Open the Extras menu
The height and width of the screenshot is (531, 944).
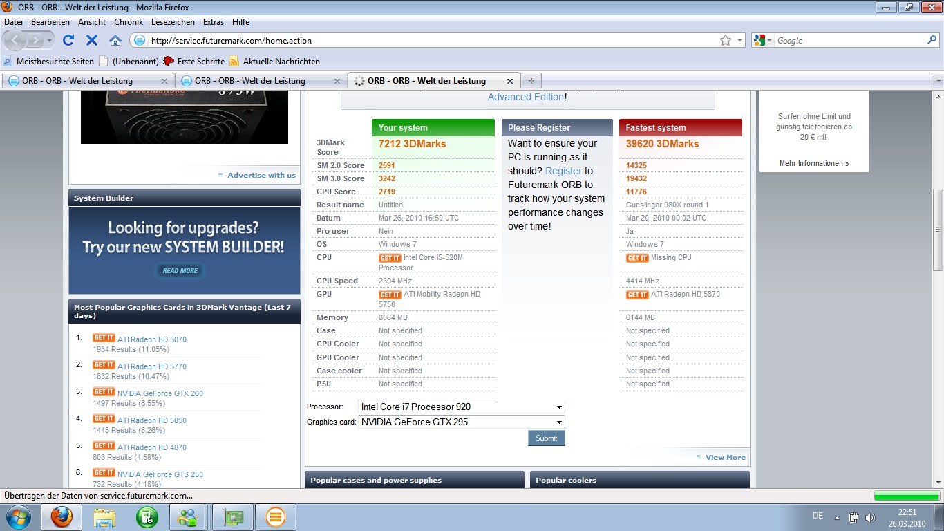click(214, 22)
